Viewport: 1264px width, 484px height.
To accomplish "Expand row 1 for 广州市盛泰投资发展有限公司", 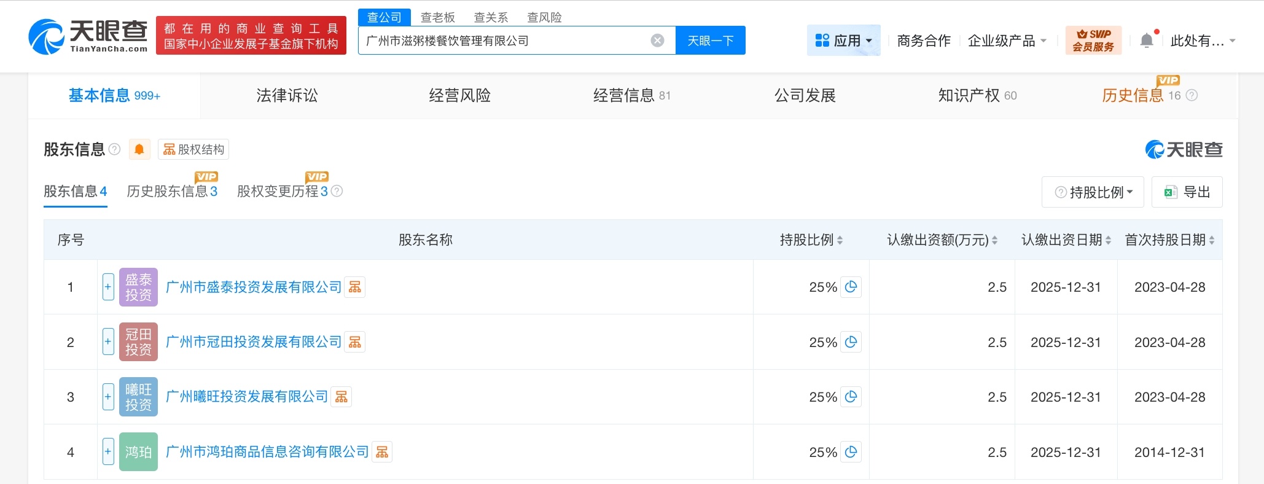I will 108,287.
